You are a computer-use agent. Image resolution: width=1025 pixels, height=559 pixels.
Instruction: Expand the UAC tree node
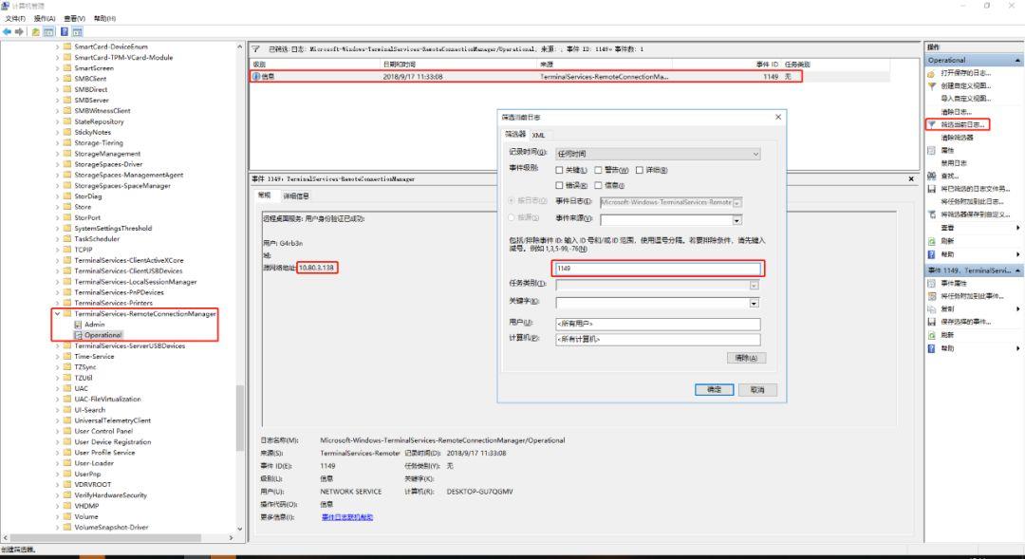click(x=58, y=388)
